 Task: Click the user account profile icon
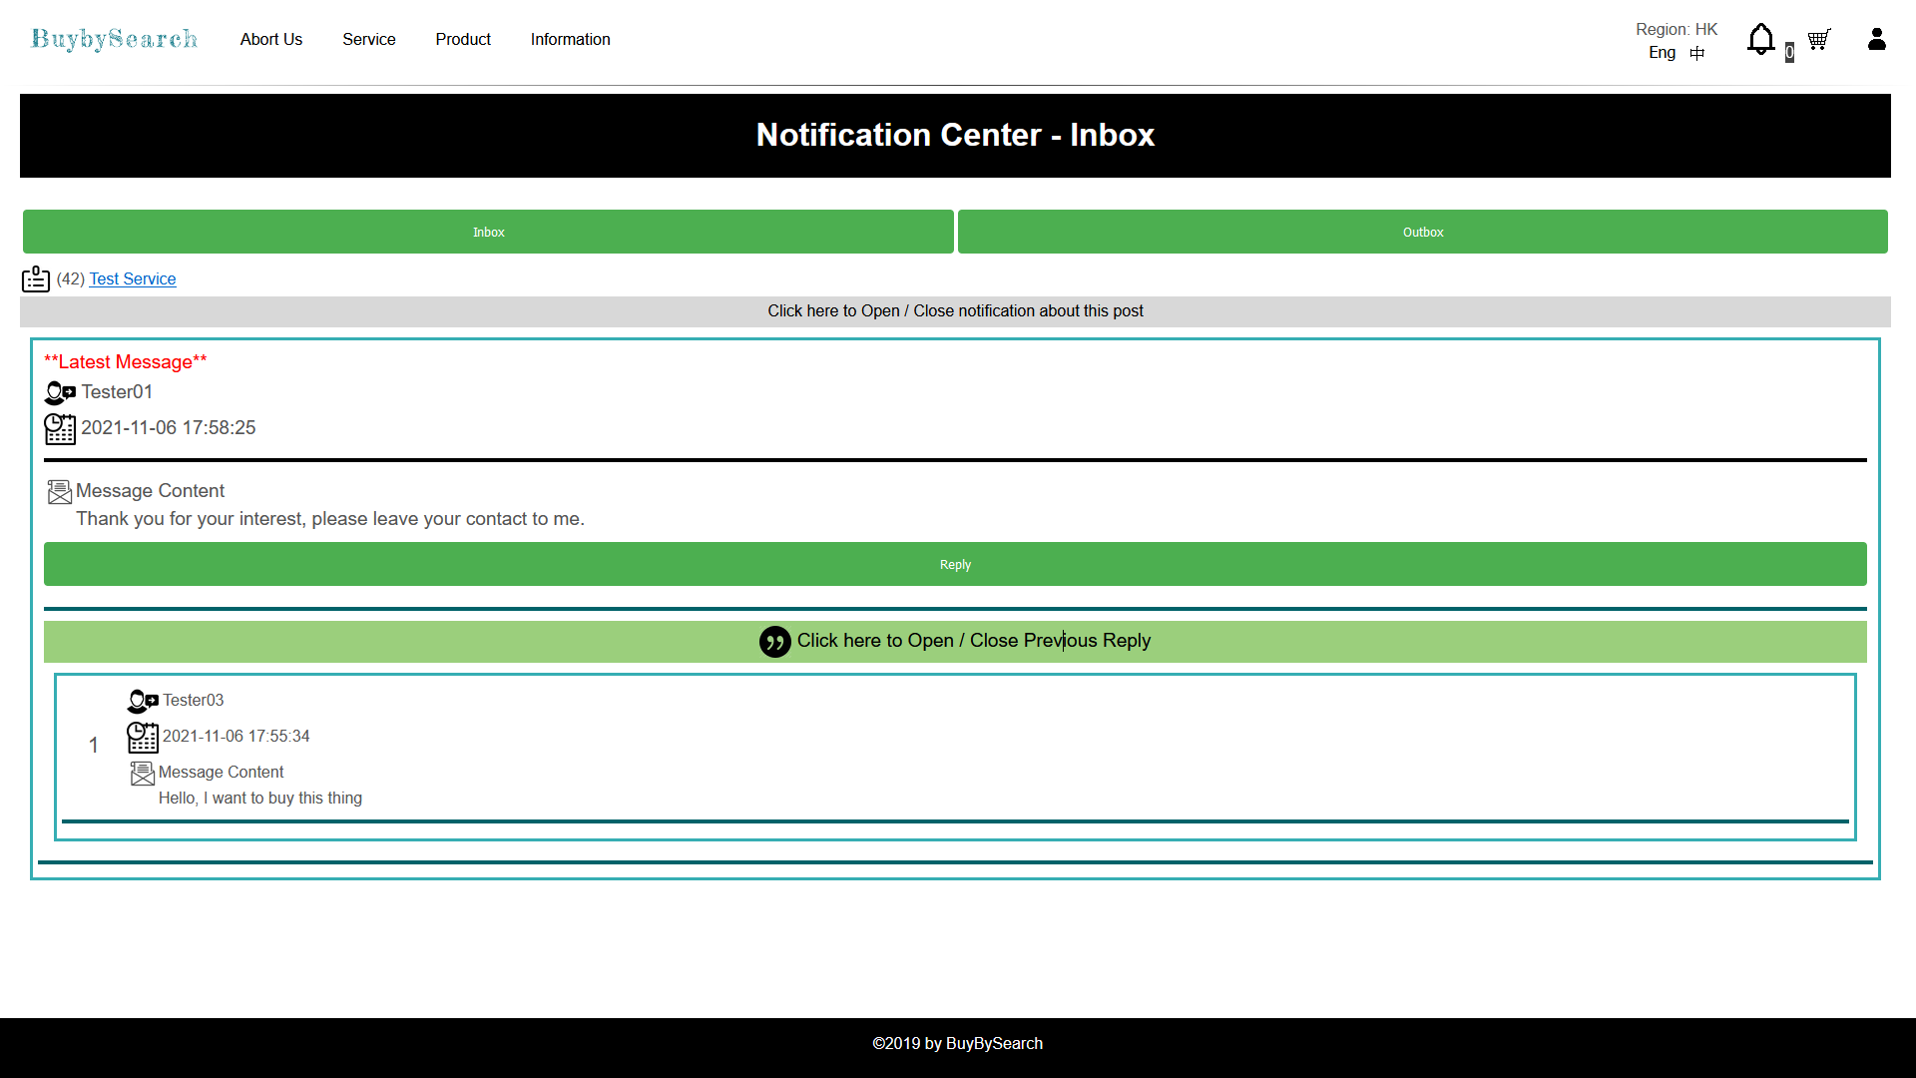[x=1876, y=39]
